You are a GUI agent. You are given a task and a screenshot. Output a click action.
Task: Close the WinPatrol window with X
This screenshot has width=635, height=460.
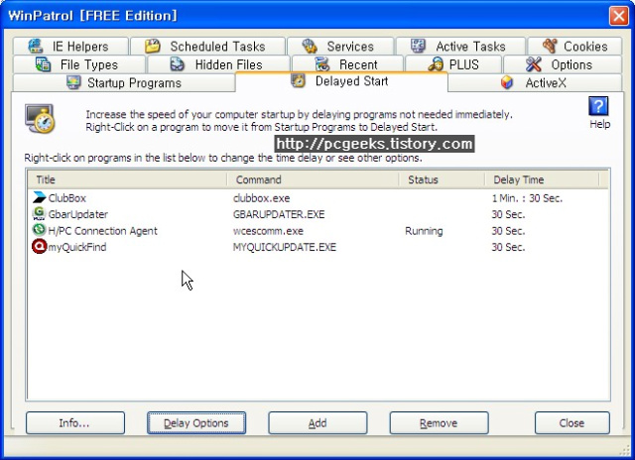click(619, 16)
